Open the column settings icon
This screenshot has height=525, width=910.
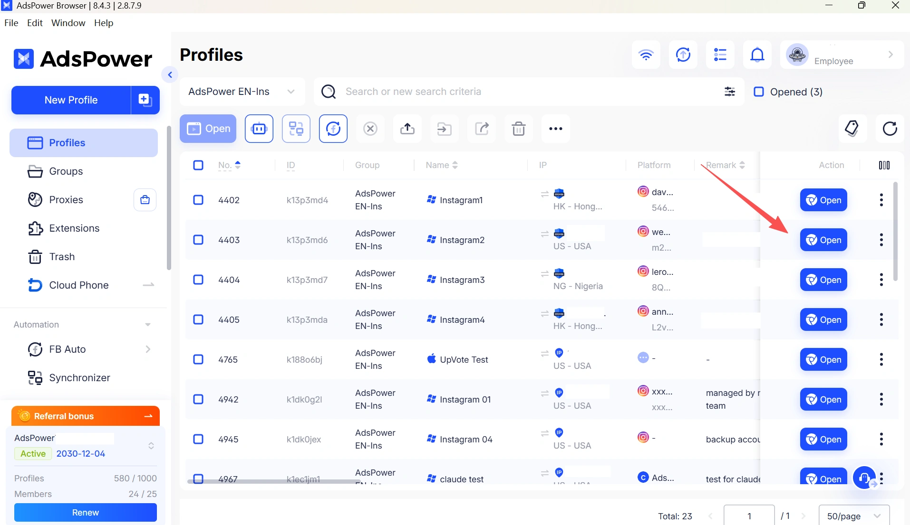(884, 165)
